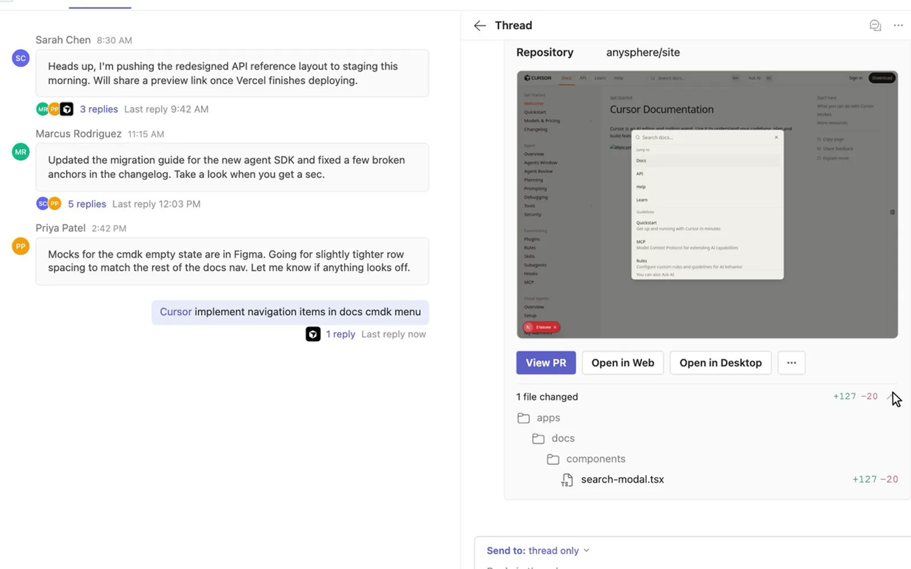
Task: Open 3 replies under Sarah's message
Action: (99, 109)
